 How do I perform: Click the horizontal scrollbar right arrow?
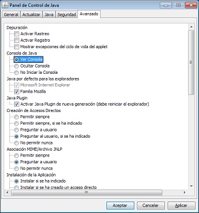coord(184,193)
